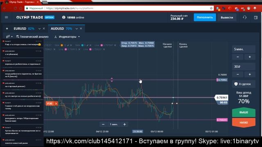
Task: Open the support headset icon
Action: coord(245,17)
